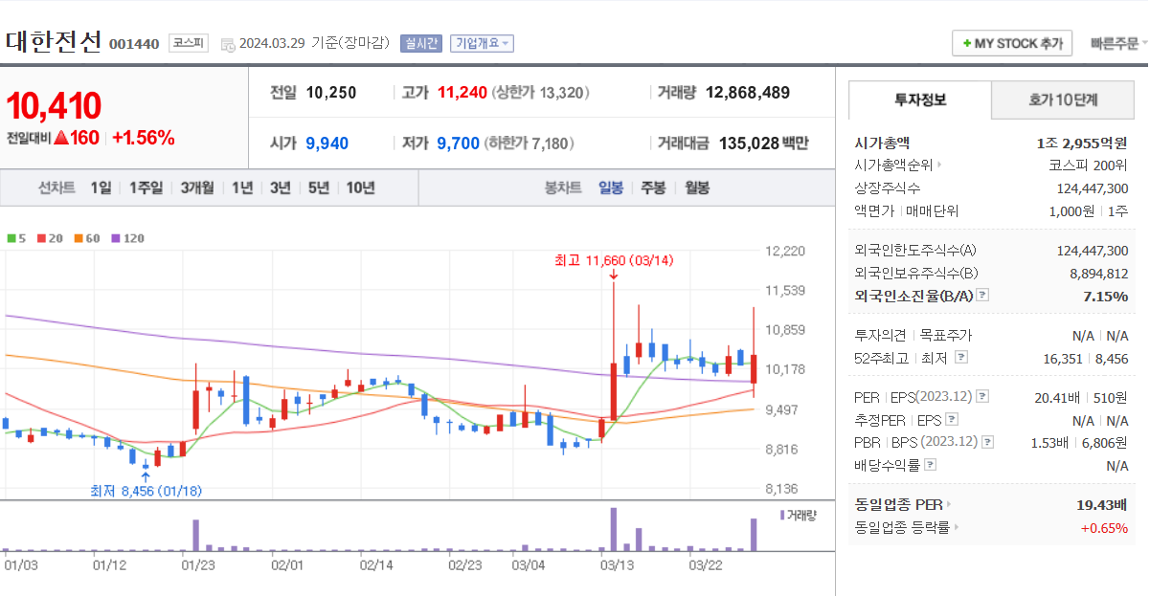Switch to the 투자정보 tab
Image resolution: width=1150 pixels, height=596 pixels.
pyautogui.click(x=920, y=99)
